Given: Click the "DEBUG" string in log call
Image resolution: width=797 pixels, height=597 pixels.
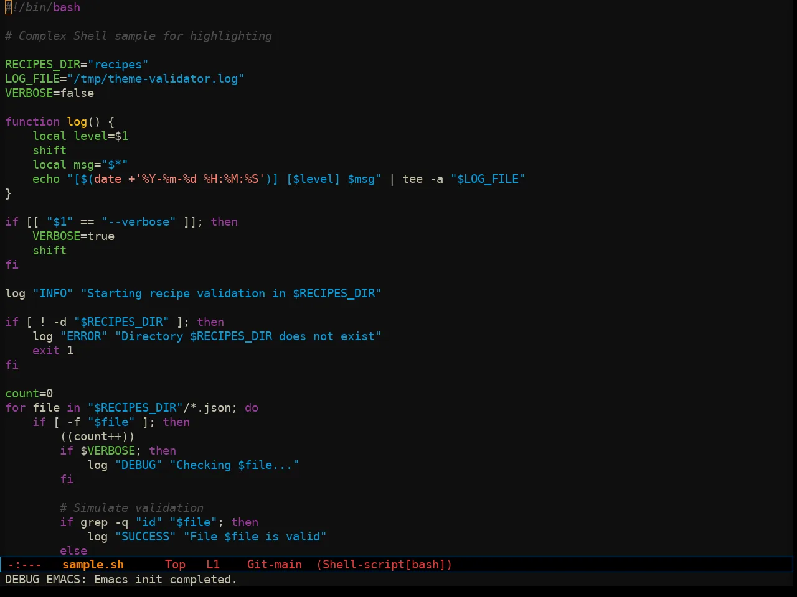Looking at the screenshot, I should [x=138, y=465].
